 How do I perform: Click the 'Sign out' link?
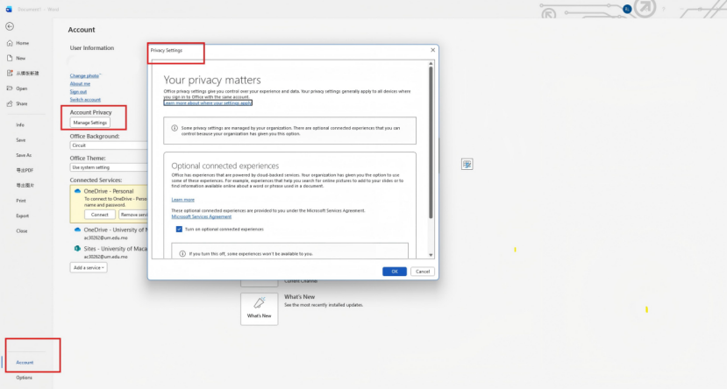pyautogui.click(x=78, y=92)
